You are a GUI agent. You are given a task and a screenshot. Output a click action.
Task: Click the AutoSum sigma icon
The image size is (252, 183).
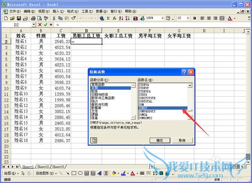tap(108, 18)
